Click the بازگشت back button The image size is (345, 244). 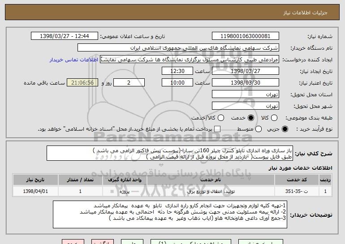[103, 242]
